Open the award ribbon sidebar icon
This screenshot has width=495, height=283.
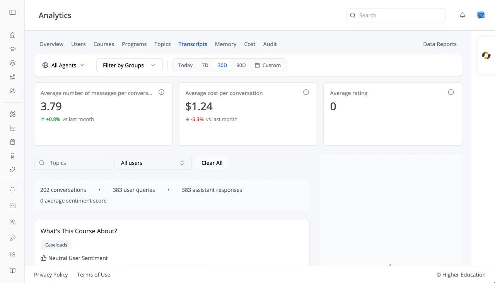(13, 156)
